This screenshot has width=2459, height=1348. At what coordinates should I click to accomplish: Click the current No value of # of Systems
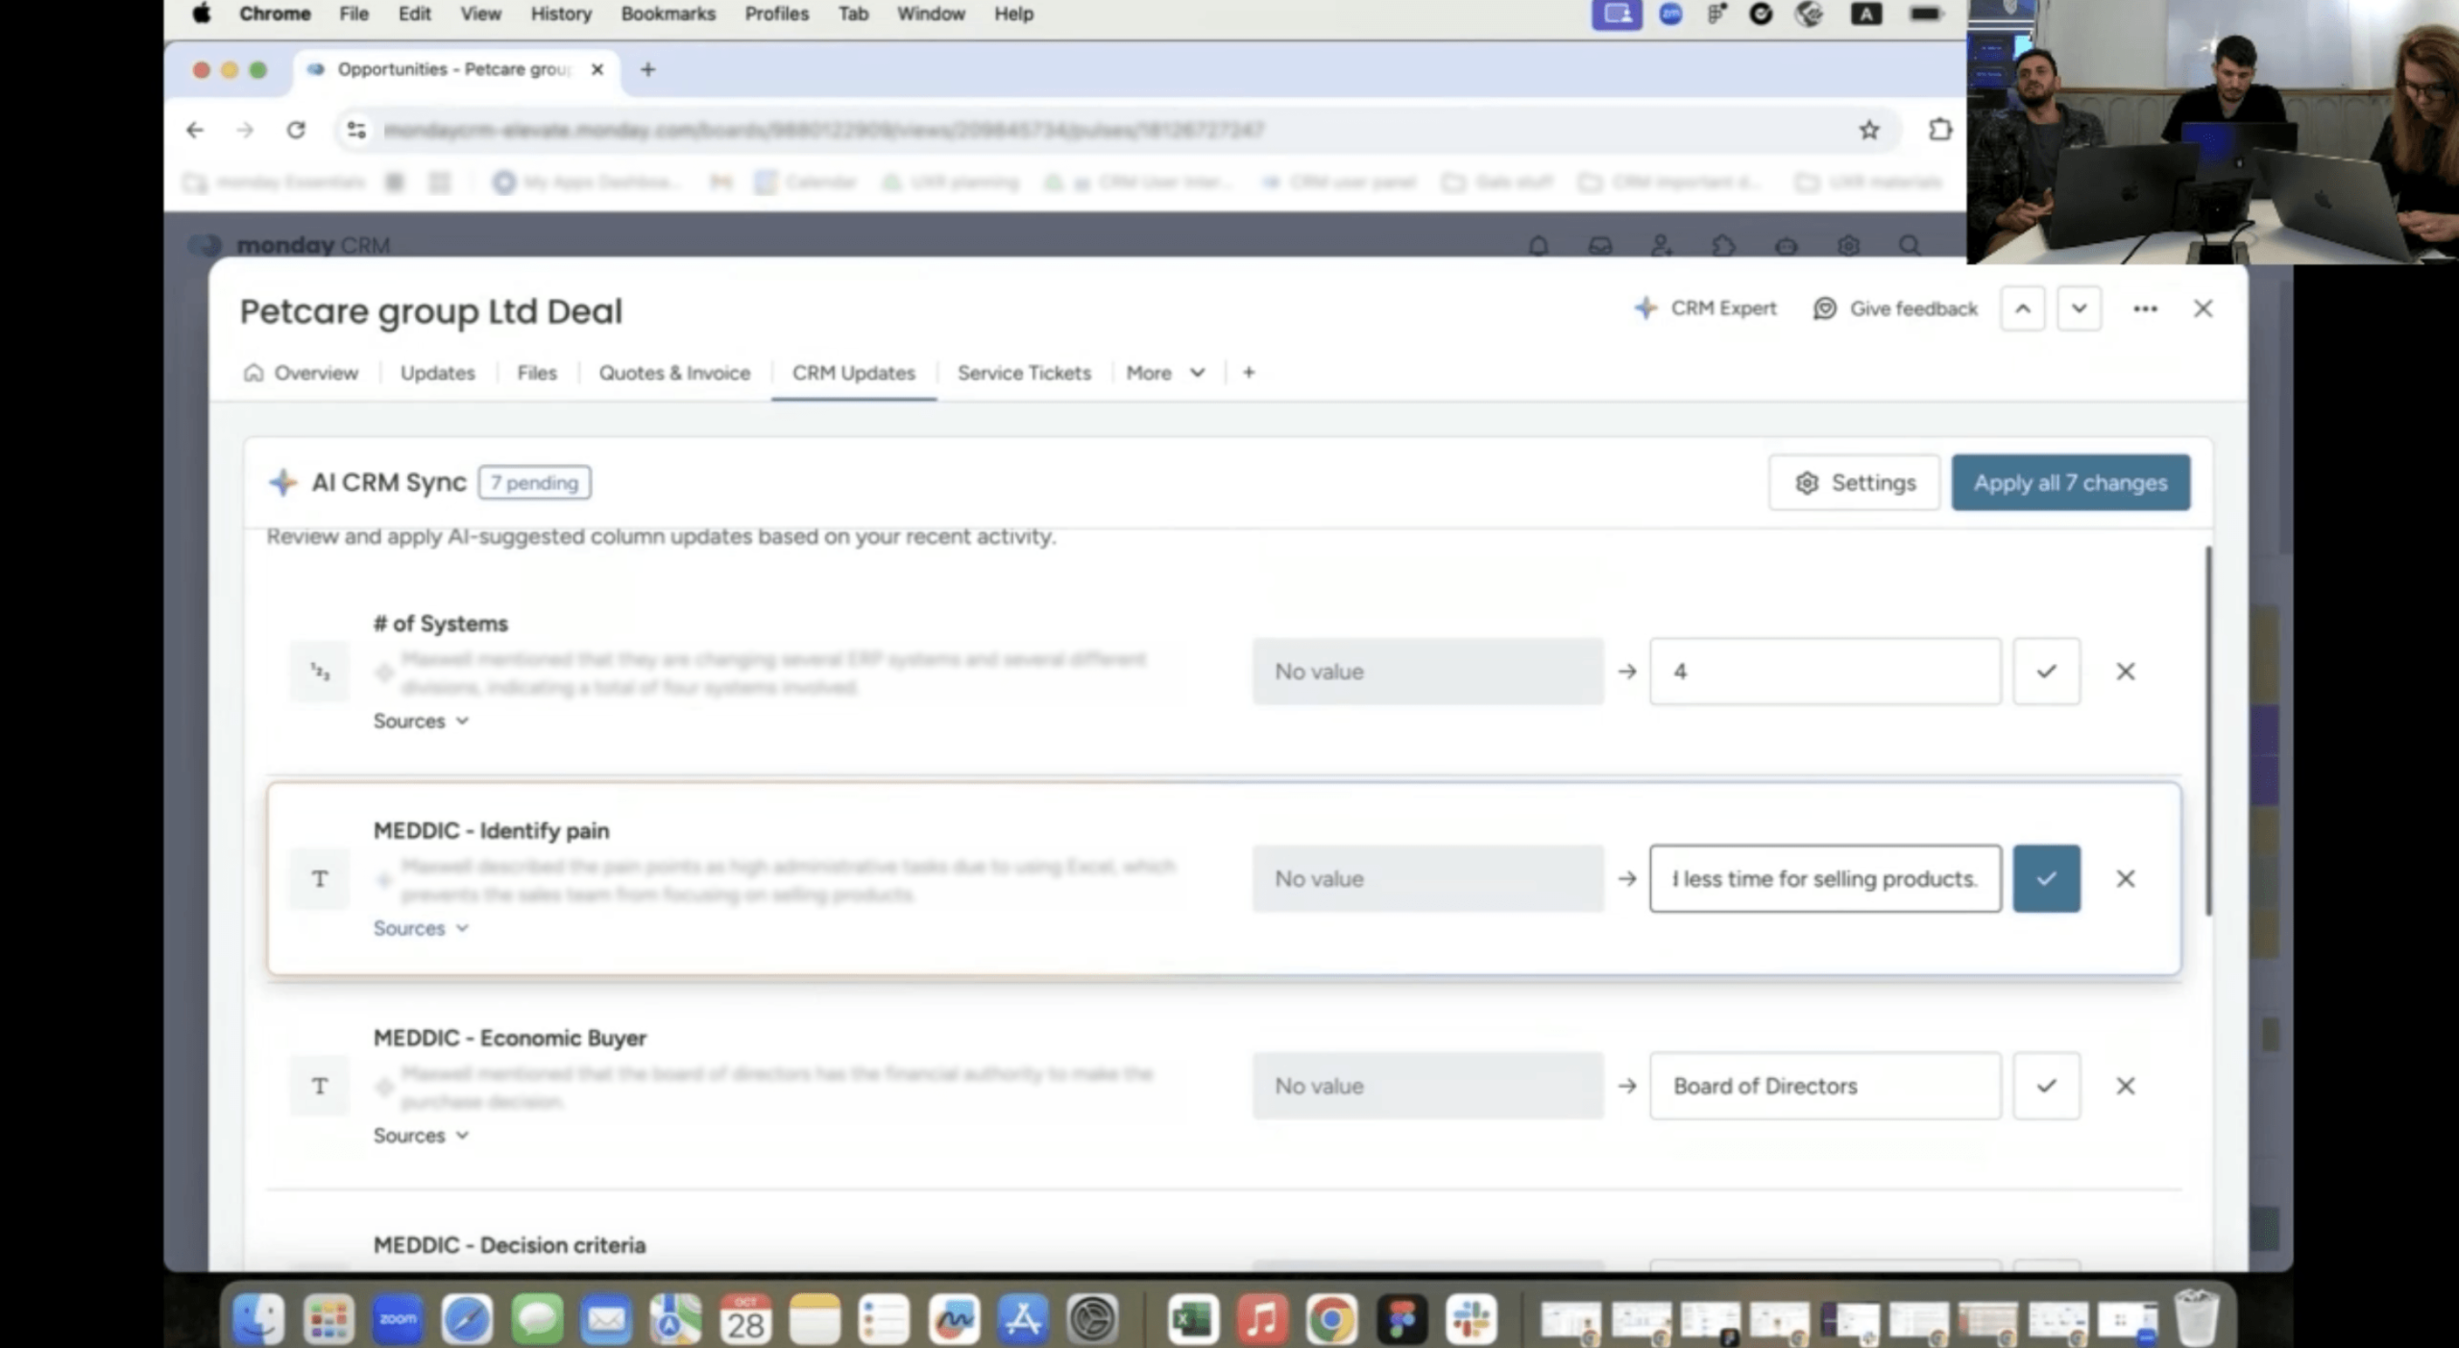pos(1427,672)
